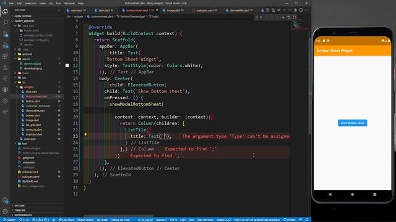Open the Explorer view in activity bar
The image size is (396, 222).
point(5,12)
